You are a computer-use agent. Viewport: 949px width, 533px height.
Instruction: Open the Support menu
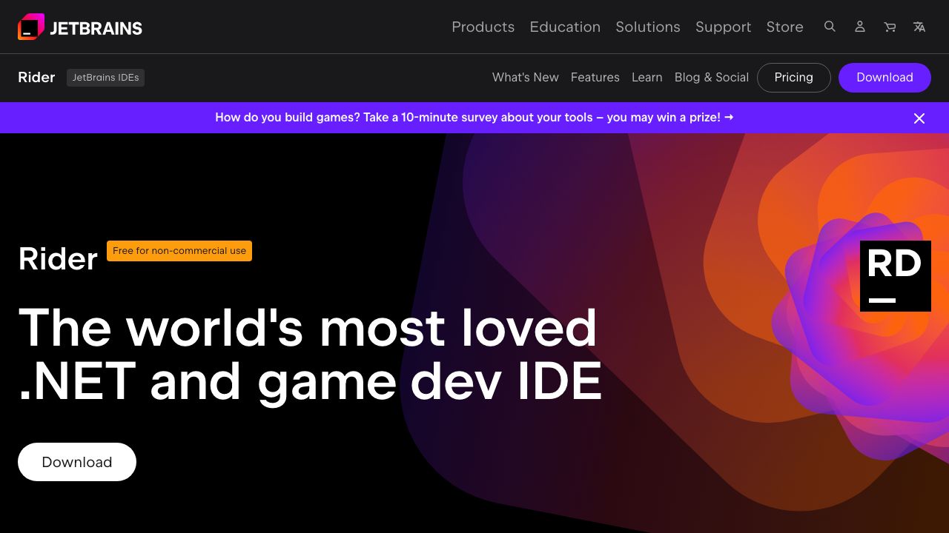click(723, 27)
